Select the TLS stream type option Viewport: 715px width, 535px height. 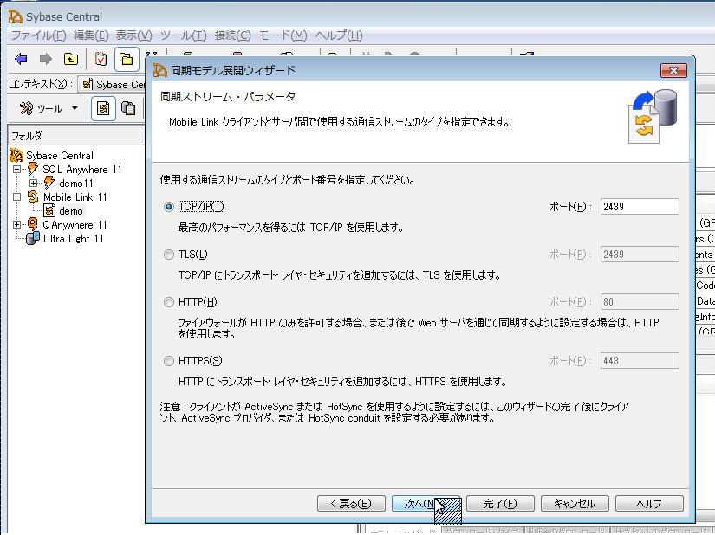click(169, 255)
